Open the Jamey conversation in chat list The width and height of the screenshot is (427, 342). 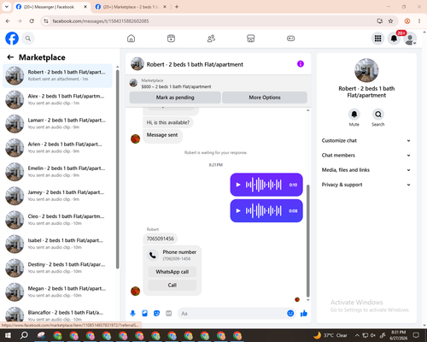coord(57,196)
